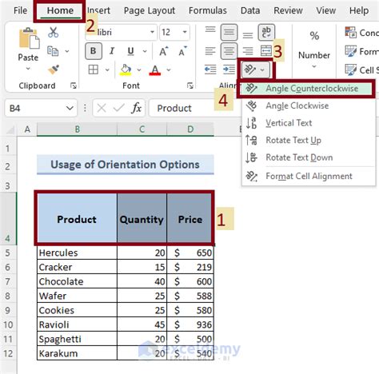Switch to the Home tab
The height and width of the screenshot is (374, 379).
click(60, 10)
